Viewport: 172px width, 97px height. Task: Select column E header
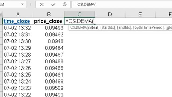point(140,14)
